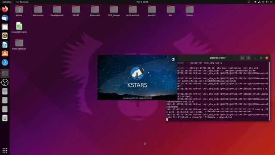This screenshot has height=155, width=275.
Task: Open the Videos desktop folder
Action: [x=189, y=10]
